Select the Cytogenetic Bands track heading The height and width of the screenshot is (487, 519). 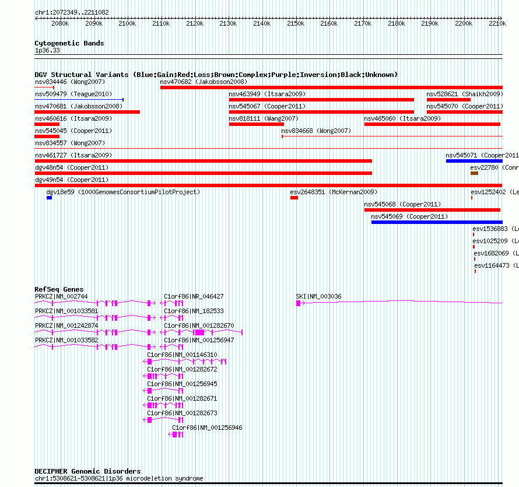[69, 43]
